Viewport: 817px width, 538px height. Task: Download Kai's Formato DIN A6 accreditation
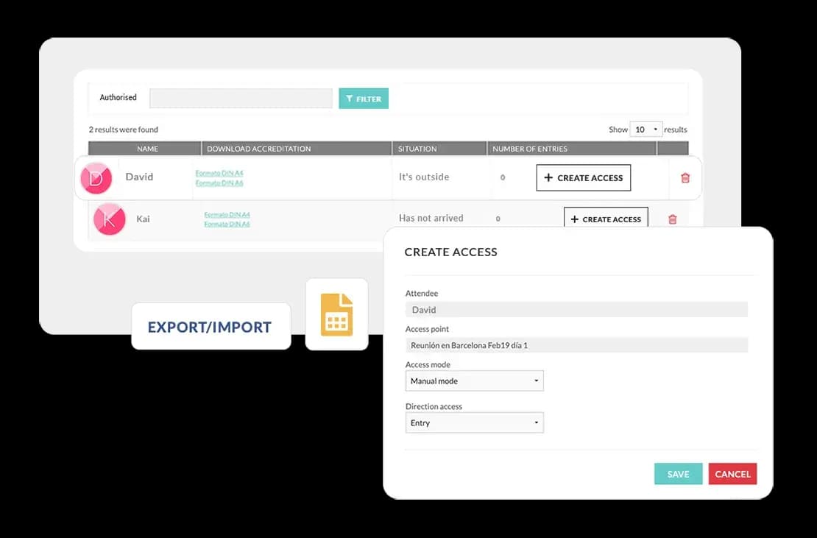tap(227, 224)
